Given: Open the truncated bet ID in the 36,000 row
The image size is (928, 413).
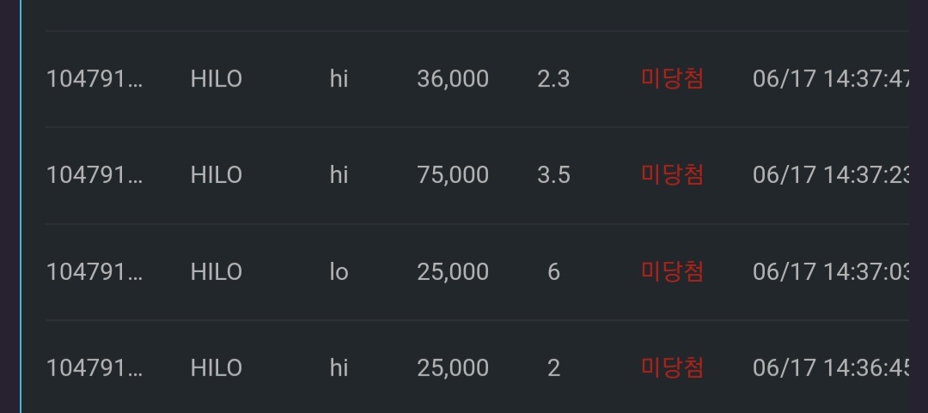Looking at the screenshot, I should coord(95,79).
